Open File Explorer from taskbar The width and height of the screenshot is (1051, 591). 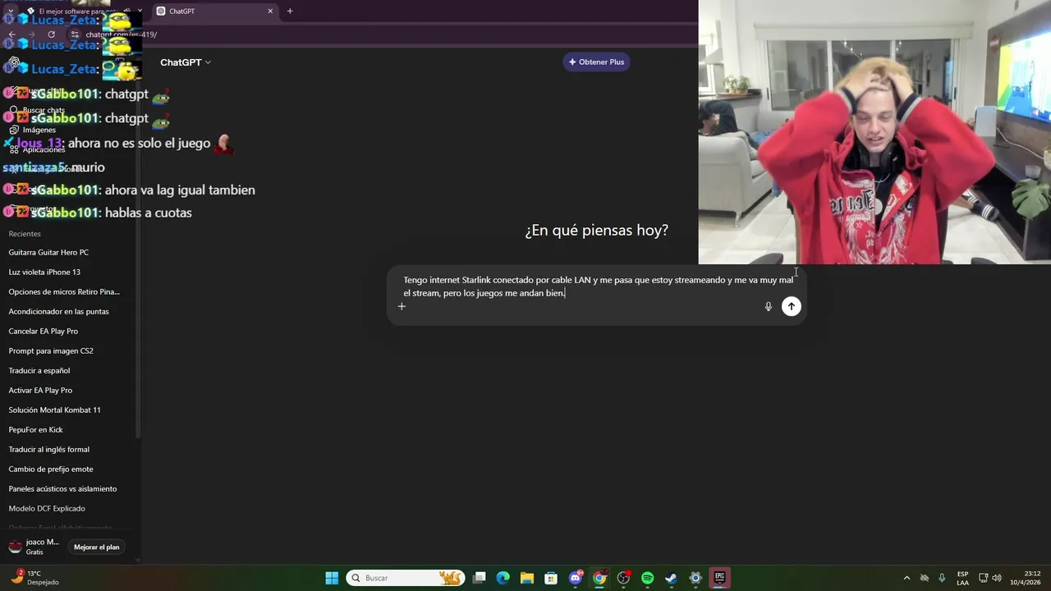(527, 578)
